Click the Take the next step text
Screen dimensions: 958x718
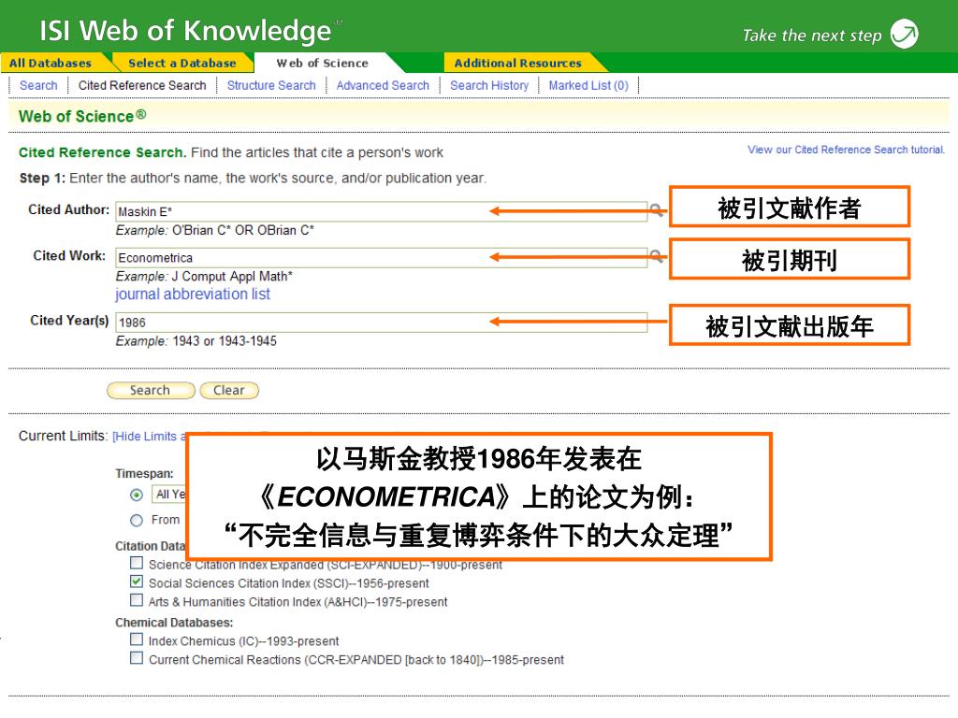(x=812, y=36)
